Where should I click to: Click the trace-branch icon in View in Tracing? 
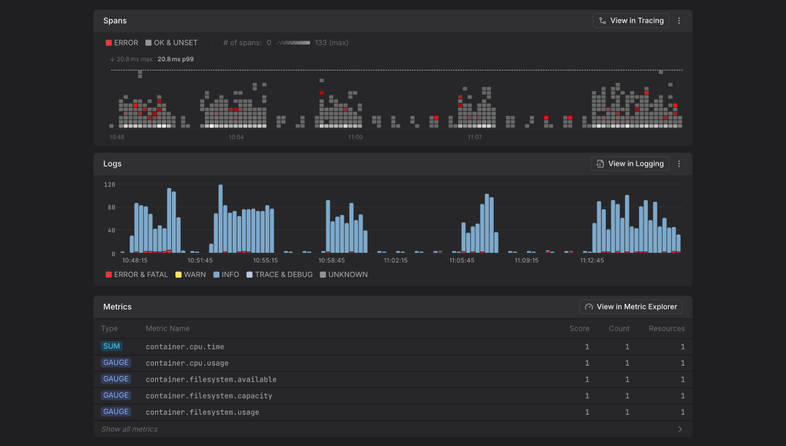pyautogui.click(x=602, y=20)
